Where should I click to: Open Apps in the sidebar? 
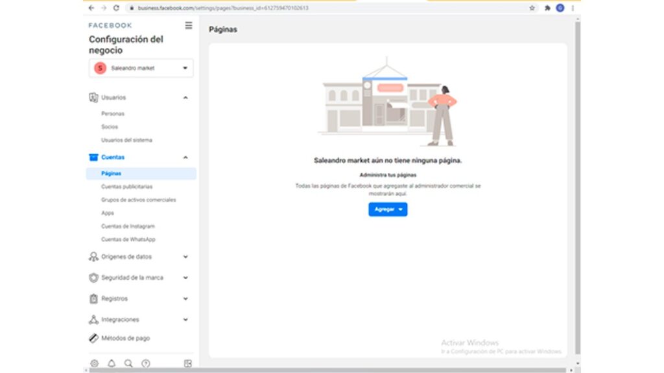click(x=108, y=213)
